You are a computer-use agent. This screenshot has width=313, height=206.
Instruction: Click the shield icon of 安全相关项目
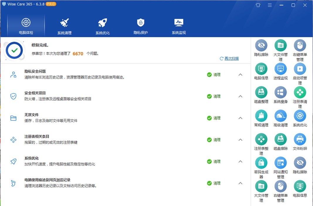click(x=13, y=96)
